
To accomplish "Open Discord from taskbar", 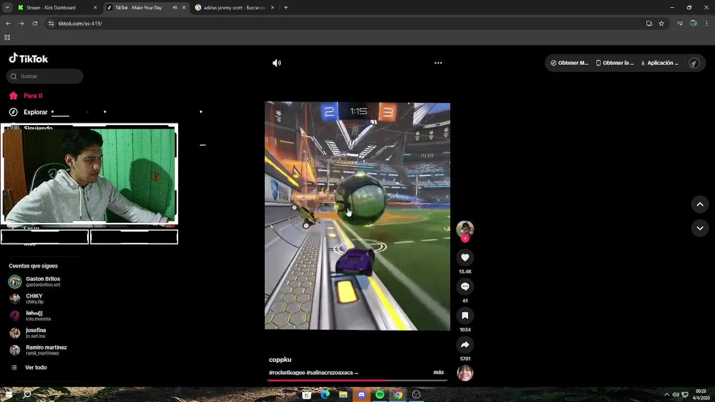I will pos(361,395).
